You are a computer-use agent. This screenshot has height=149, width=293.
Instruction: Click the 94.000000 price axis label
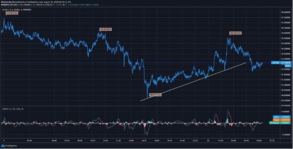click(286, 54)
